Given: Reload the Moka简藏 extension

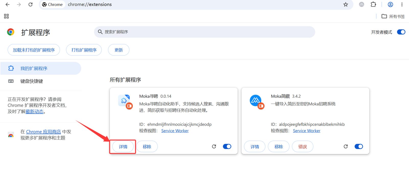Looking at the screenshot, I should tap(346, 147).
